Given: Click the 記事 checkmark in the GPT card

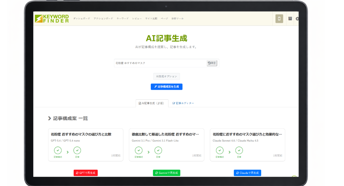Looking at the screenshot, I should coord(77,151).
